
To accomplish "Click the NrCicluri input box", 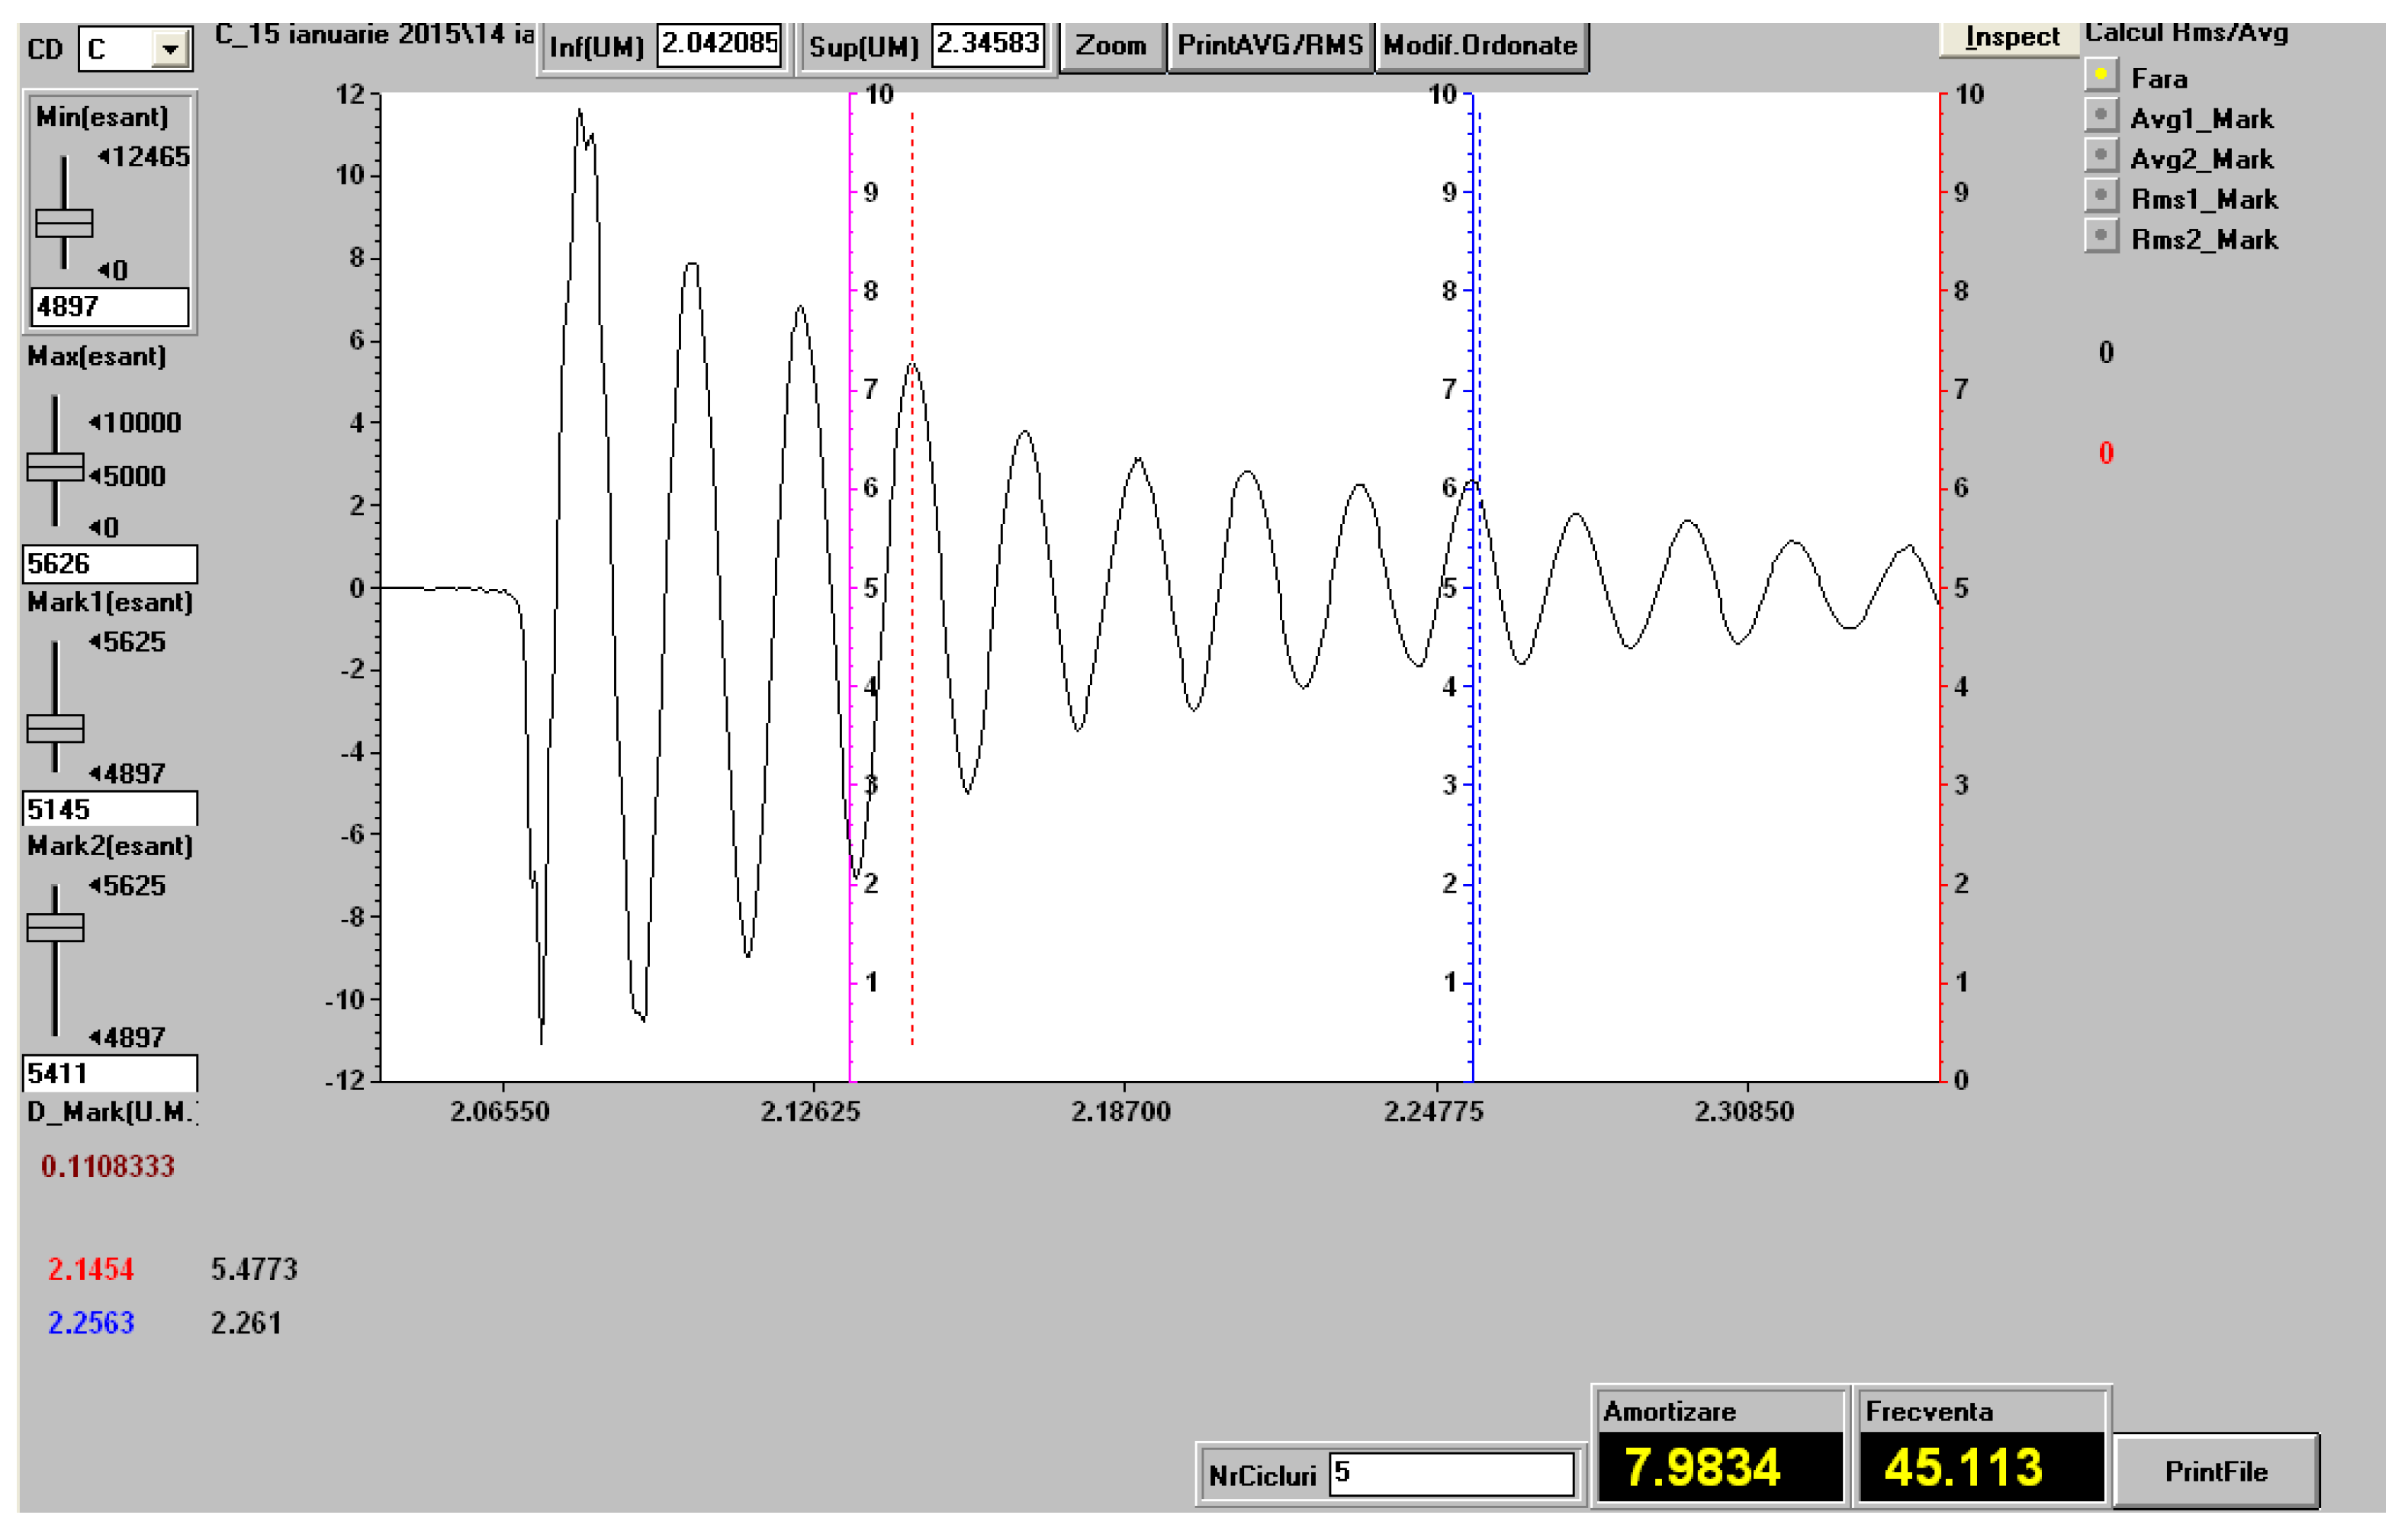I will (1451, 1474).
